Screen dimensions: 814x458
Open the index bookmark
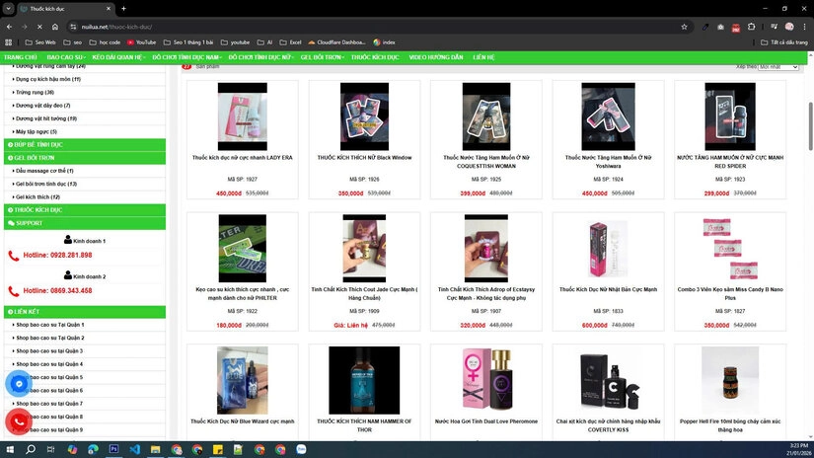pyautogui.click(x=384, y=42)
